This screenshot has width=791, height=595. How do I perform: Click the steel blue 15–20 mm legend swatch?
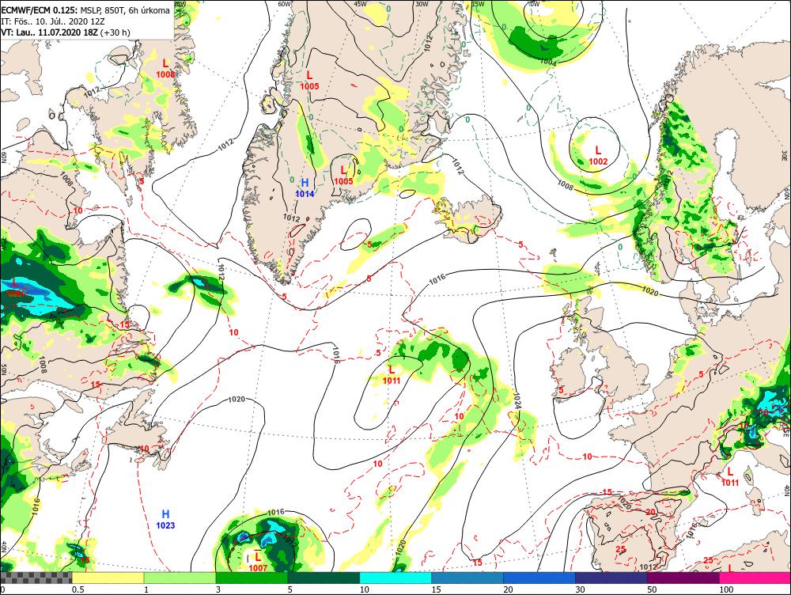[x=467, y=578]
